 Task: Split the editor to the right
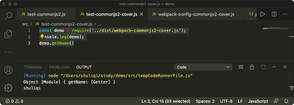(x=274, y=14)
